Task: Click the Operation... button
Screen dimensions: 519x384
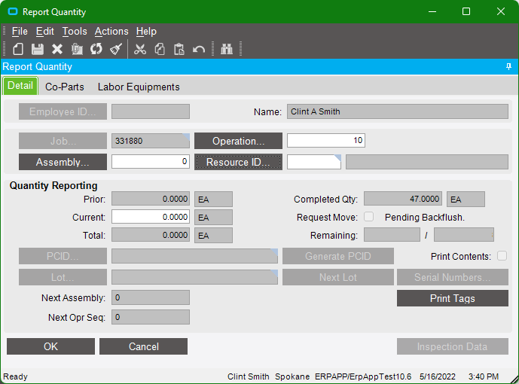Action: [x=238, y=141]
